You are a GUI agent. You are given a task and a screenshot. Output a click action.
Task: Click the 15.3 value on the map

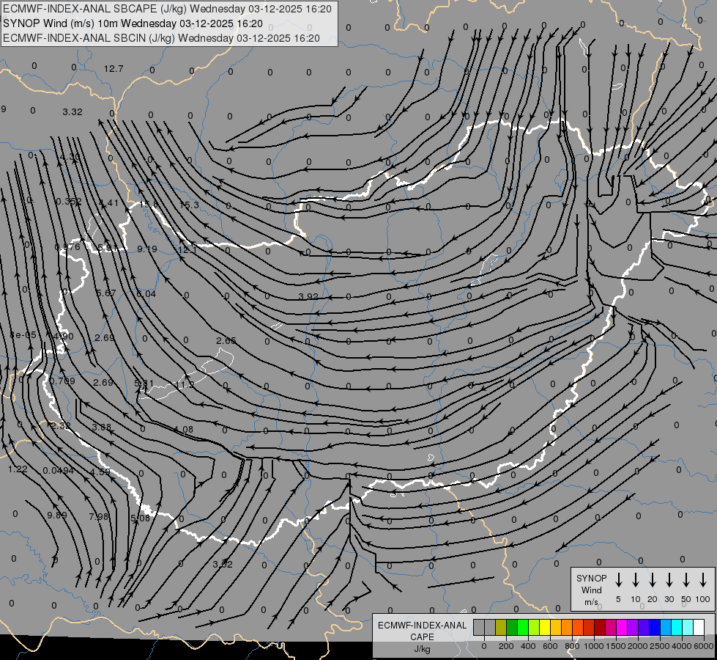(x=189, y=205)
